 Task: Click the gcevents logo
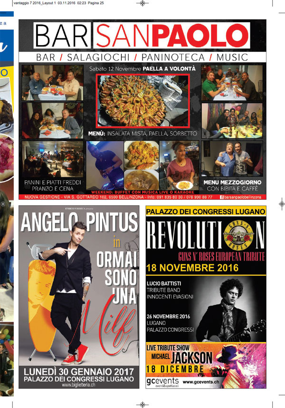(x=162, y=382)
